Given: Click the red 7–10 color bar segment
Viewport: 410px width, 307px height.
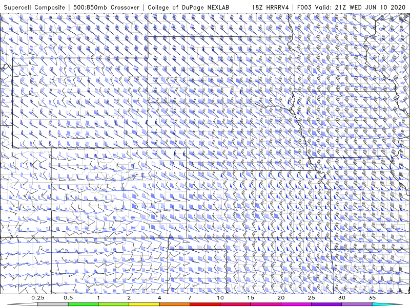Looking at the screenshot, I should pyautogui.click(x=205, y=304).
